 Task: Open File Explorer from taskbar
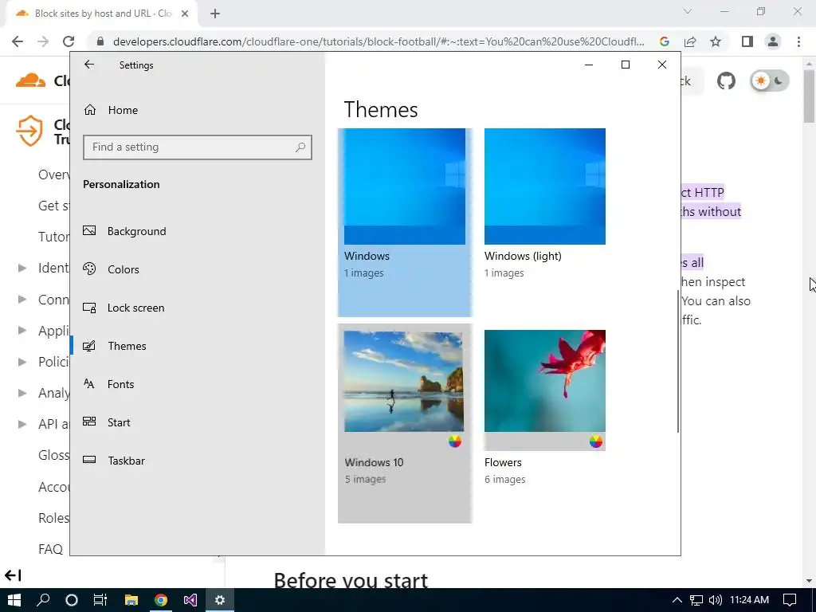[131, 600]
